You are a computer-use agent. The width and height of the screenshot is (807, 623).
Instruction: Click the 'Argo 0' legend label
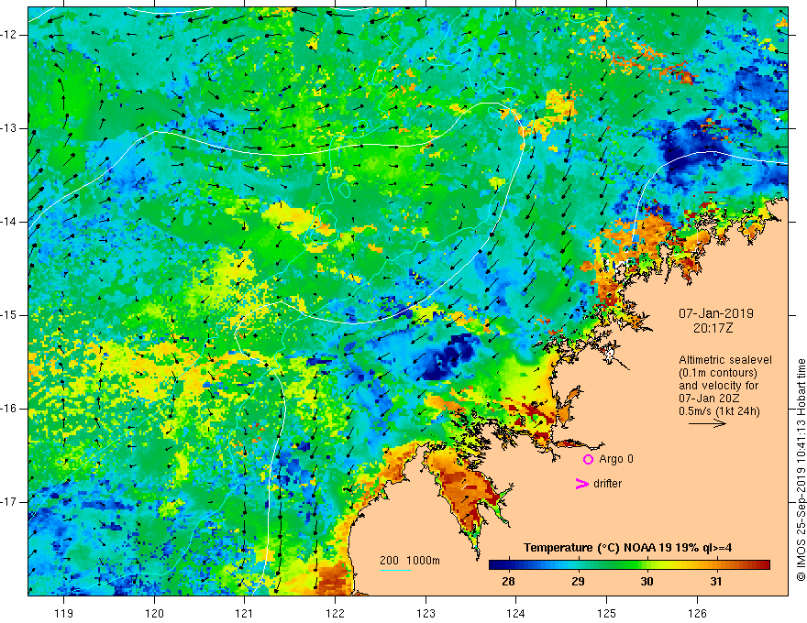tap(616, 459)
